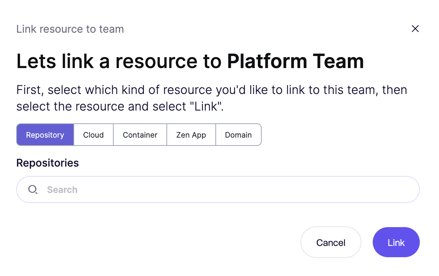Cancel linking a resource
Image resolution: width=439 pixels, height=276 pixels.
click(x=331, y=243)
